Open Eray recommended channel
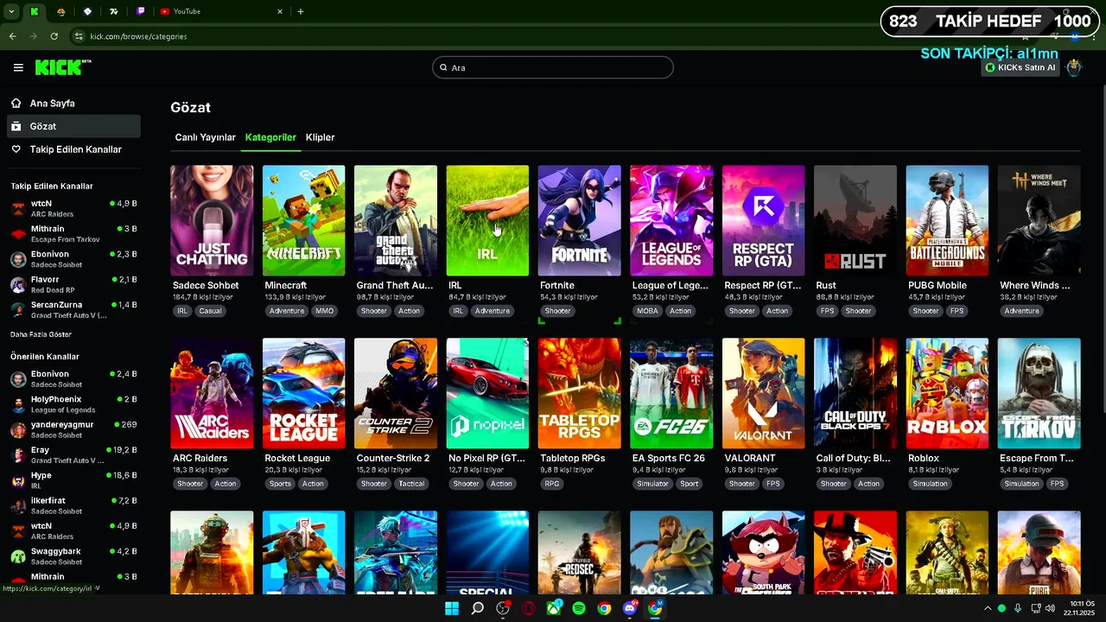This screenshot has height=622, width=1106. [73, 454]
